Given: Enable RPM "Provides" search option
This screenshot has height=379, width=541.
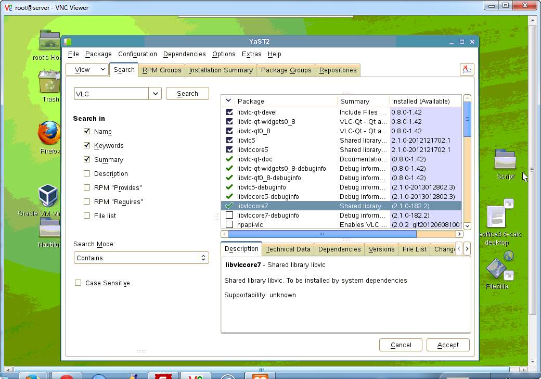Looking at the screenshot, I should pyautogui.click(x=87, y=187).
